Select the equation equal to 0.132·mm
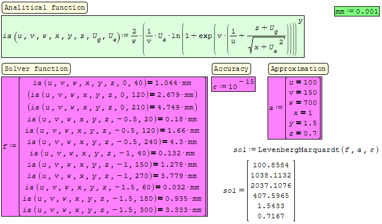Viewport: 382px width, 224px height. (x=112, y=153)
